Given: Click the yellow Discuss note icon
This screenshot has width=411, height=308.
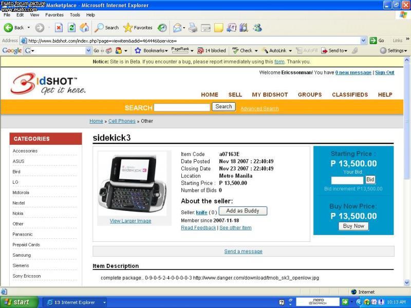Looking at the screenshot, I should click(x=219, y=28).
